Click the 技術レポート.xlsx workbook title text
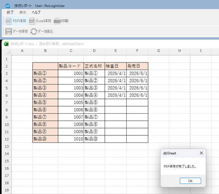219x194 pixels. pyautogui.click(x=22, y=44)
